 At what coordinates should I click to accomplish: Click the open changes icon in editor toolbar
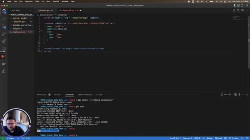pyautogui.click(x=238, y=10)
